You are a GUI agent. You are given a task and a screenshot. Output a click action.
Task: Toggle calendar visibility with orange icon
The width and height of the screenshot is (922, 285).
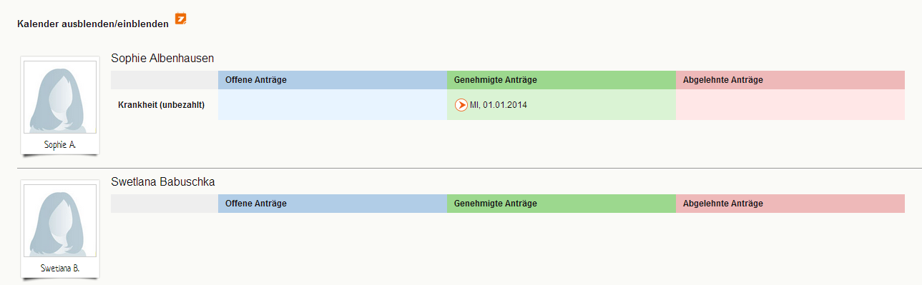(180, 19)
